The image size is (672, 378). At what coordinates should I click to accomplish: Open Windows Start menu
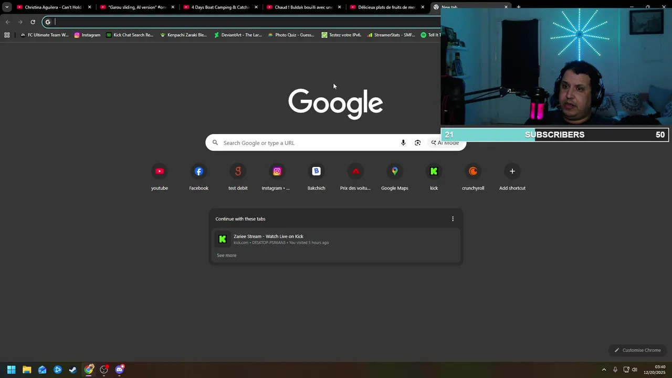[x=11, y=370]
